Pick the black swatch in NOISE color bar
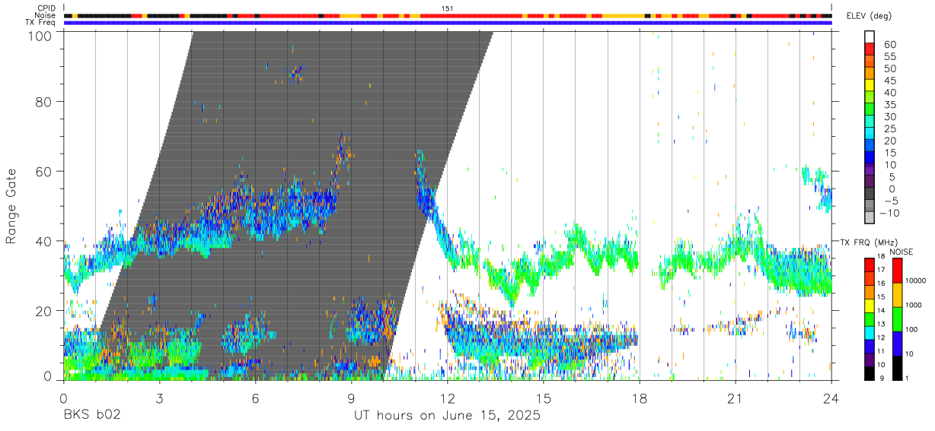 tap(897, 367)
